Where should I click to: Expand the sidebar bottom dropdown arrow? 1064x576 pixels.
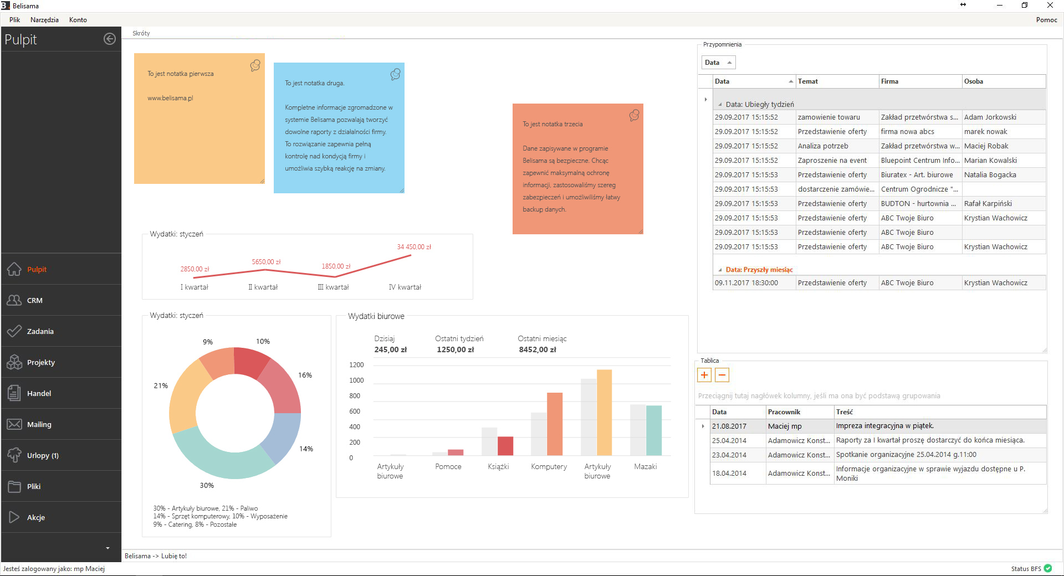108,548
